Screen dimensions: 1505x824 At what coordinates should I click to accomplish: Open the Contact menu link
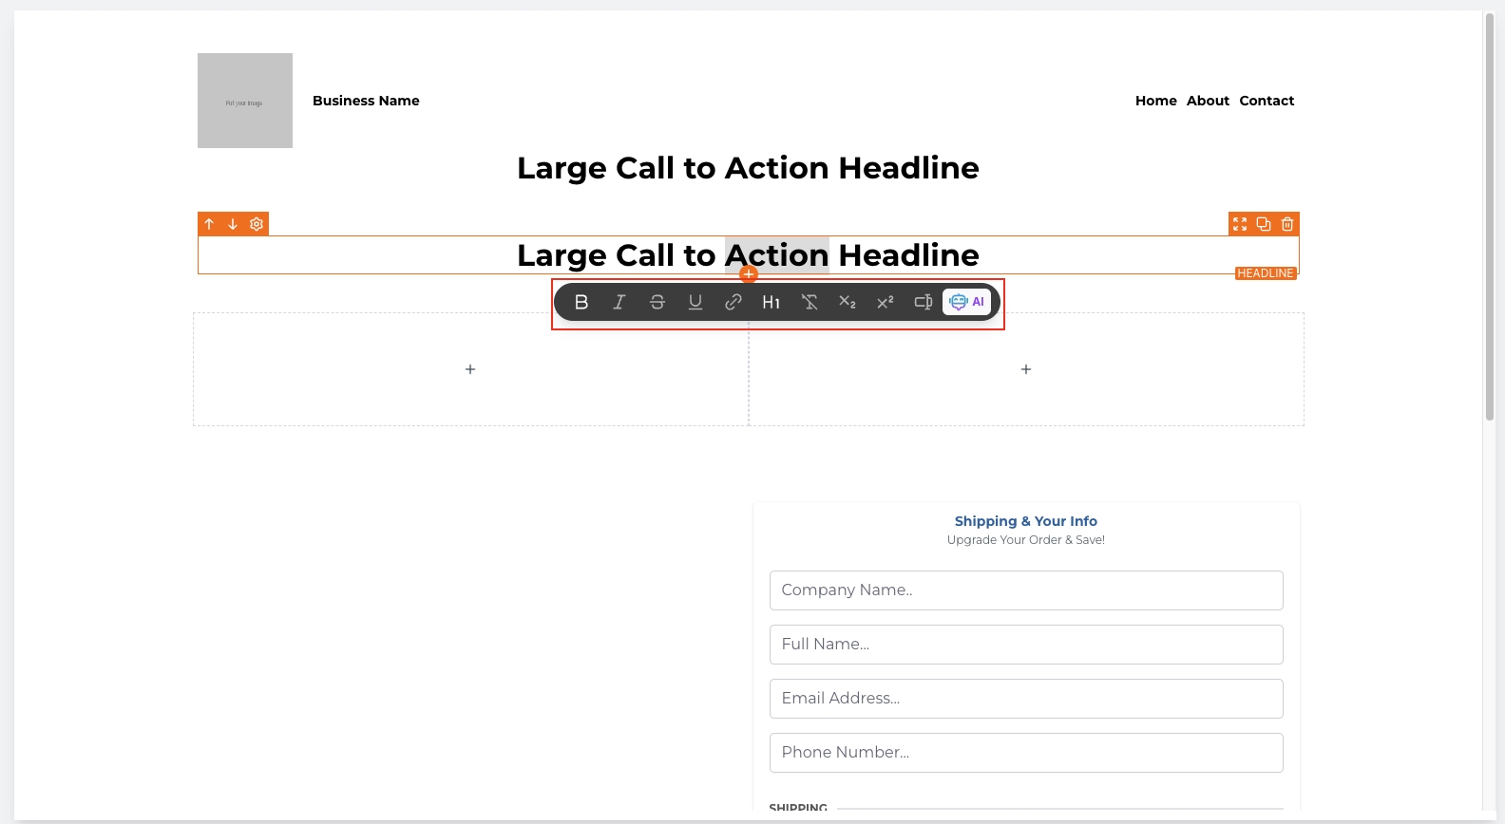point(1267,101)
